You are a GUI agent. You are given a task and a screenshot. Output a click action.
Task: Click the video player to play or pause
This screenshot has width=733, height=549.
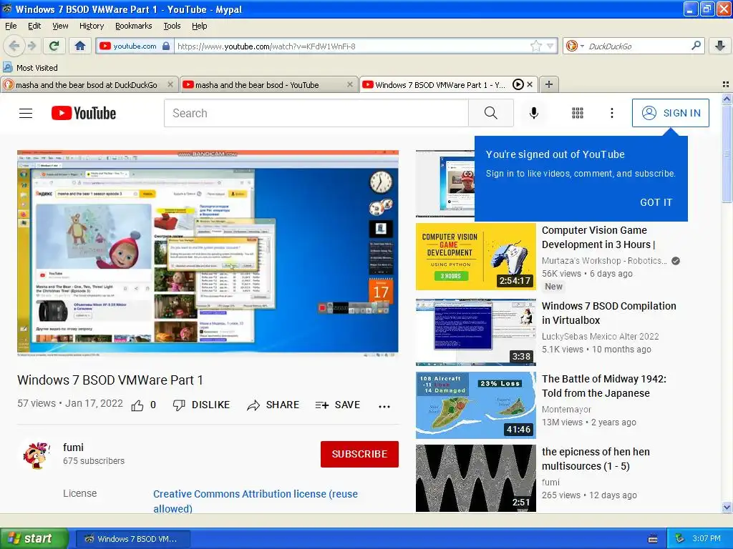[x=208, y=254]
